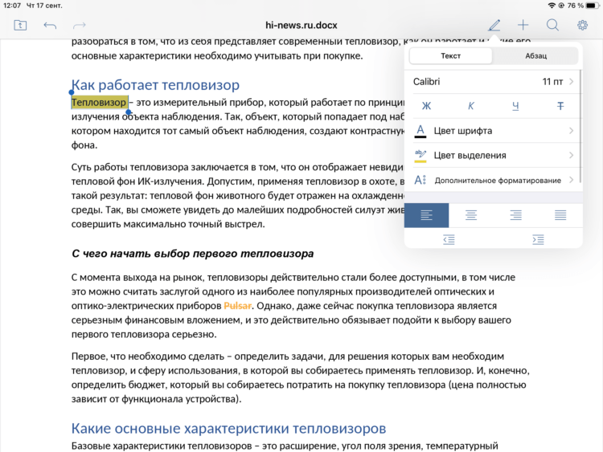The image size is (603, 452).
Task: Open the 11 пт font size chevron
Action: [572, 81]
